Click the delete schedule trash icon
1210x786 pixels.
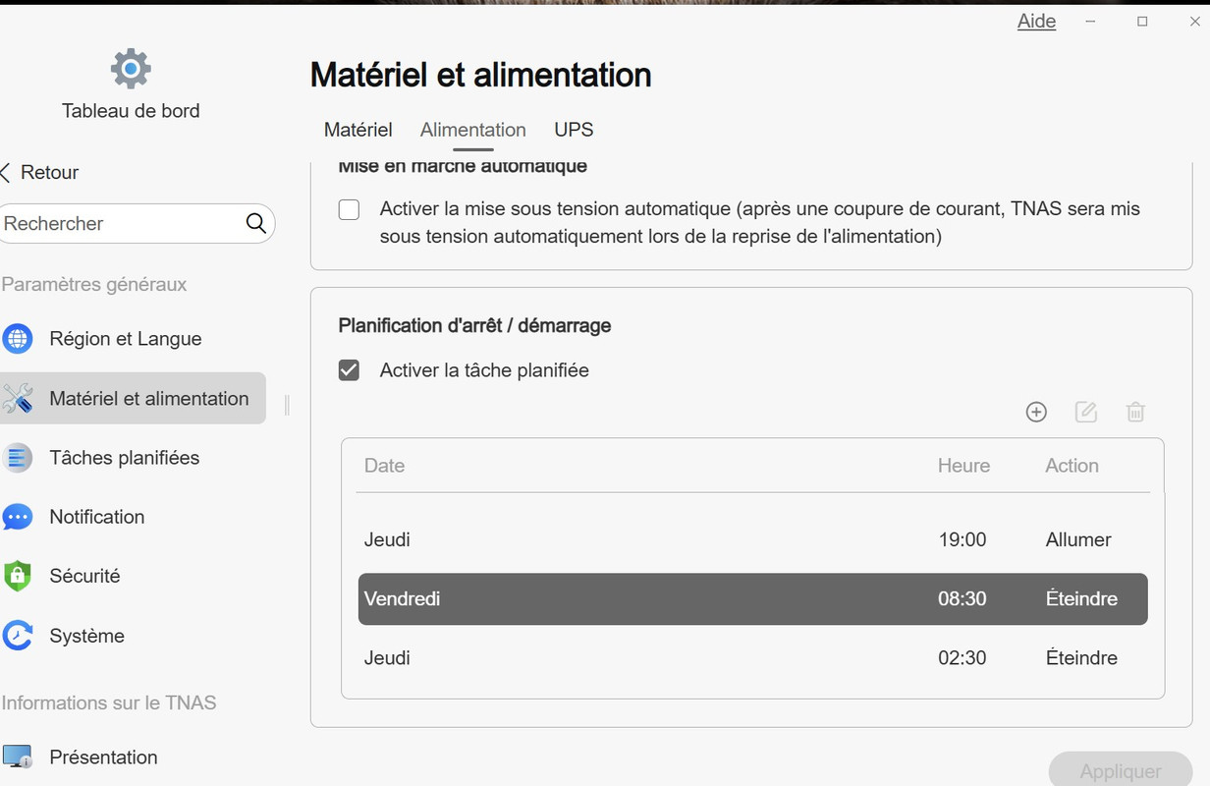[1135, 412]
